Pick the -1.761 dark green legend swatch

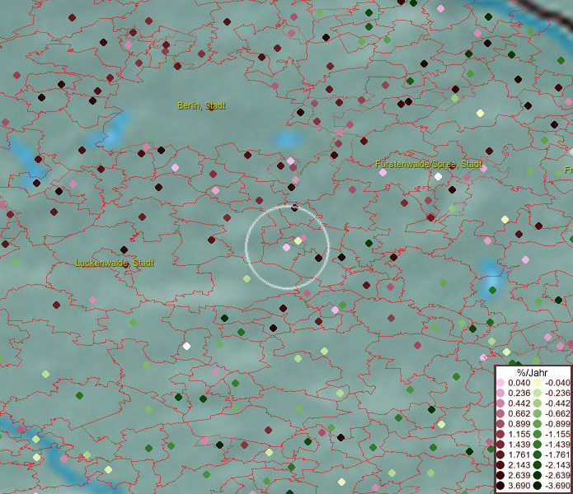[x=538, y=454]
